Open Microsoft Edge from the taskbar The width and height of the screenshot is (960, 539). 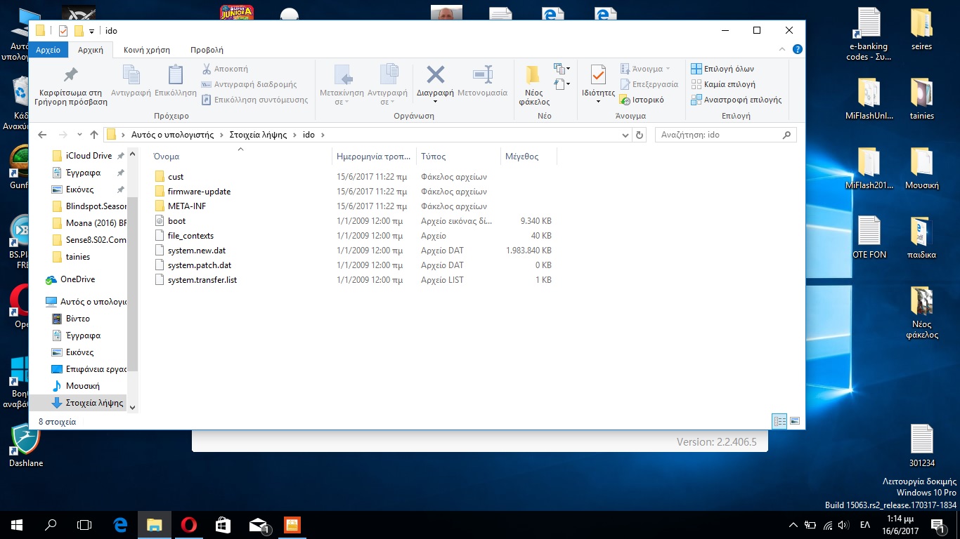coord(120,524)
